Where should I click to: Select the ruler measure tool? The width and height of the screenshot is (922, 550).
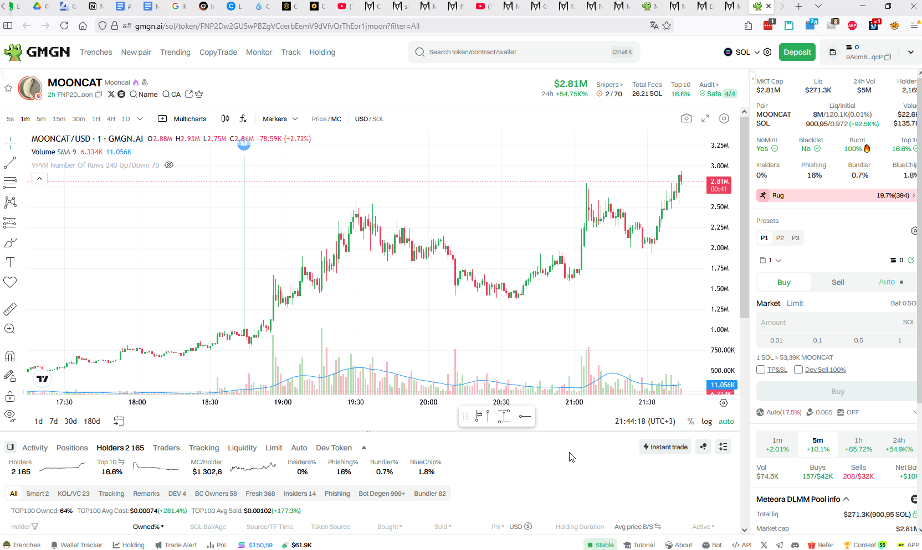(10, 309)
